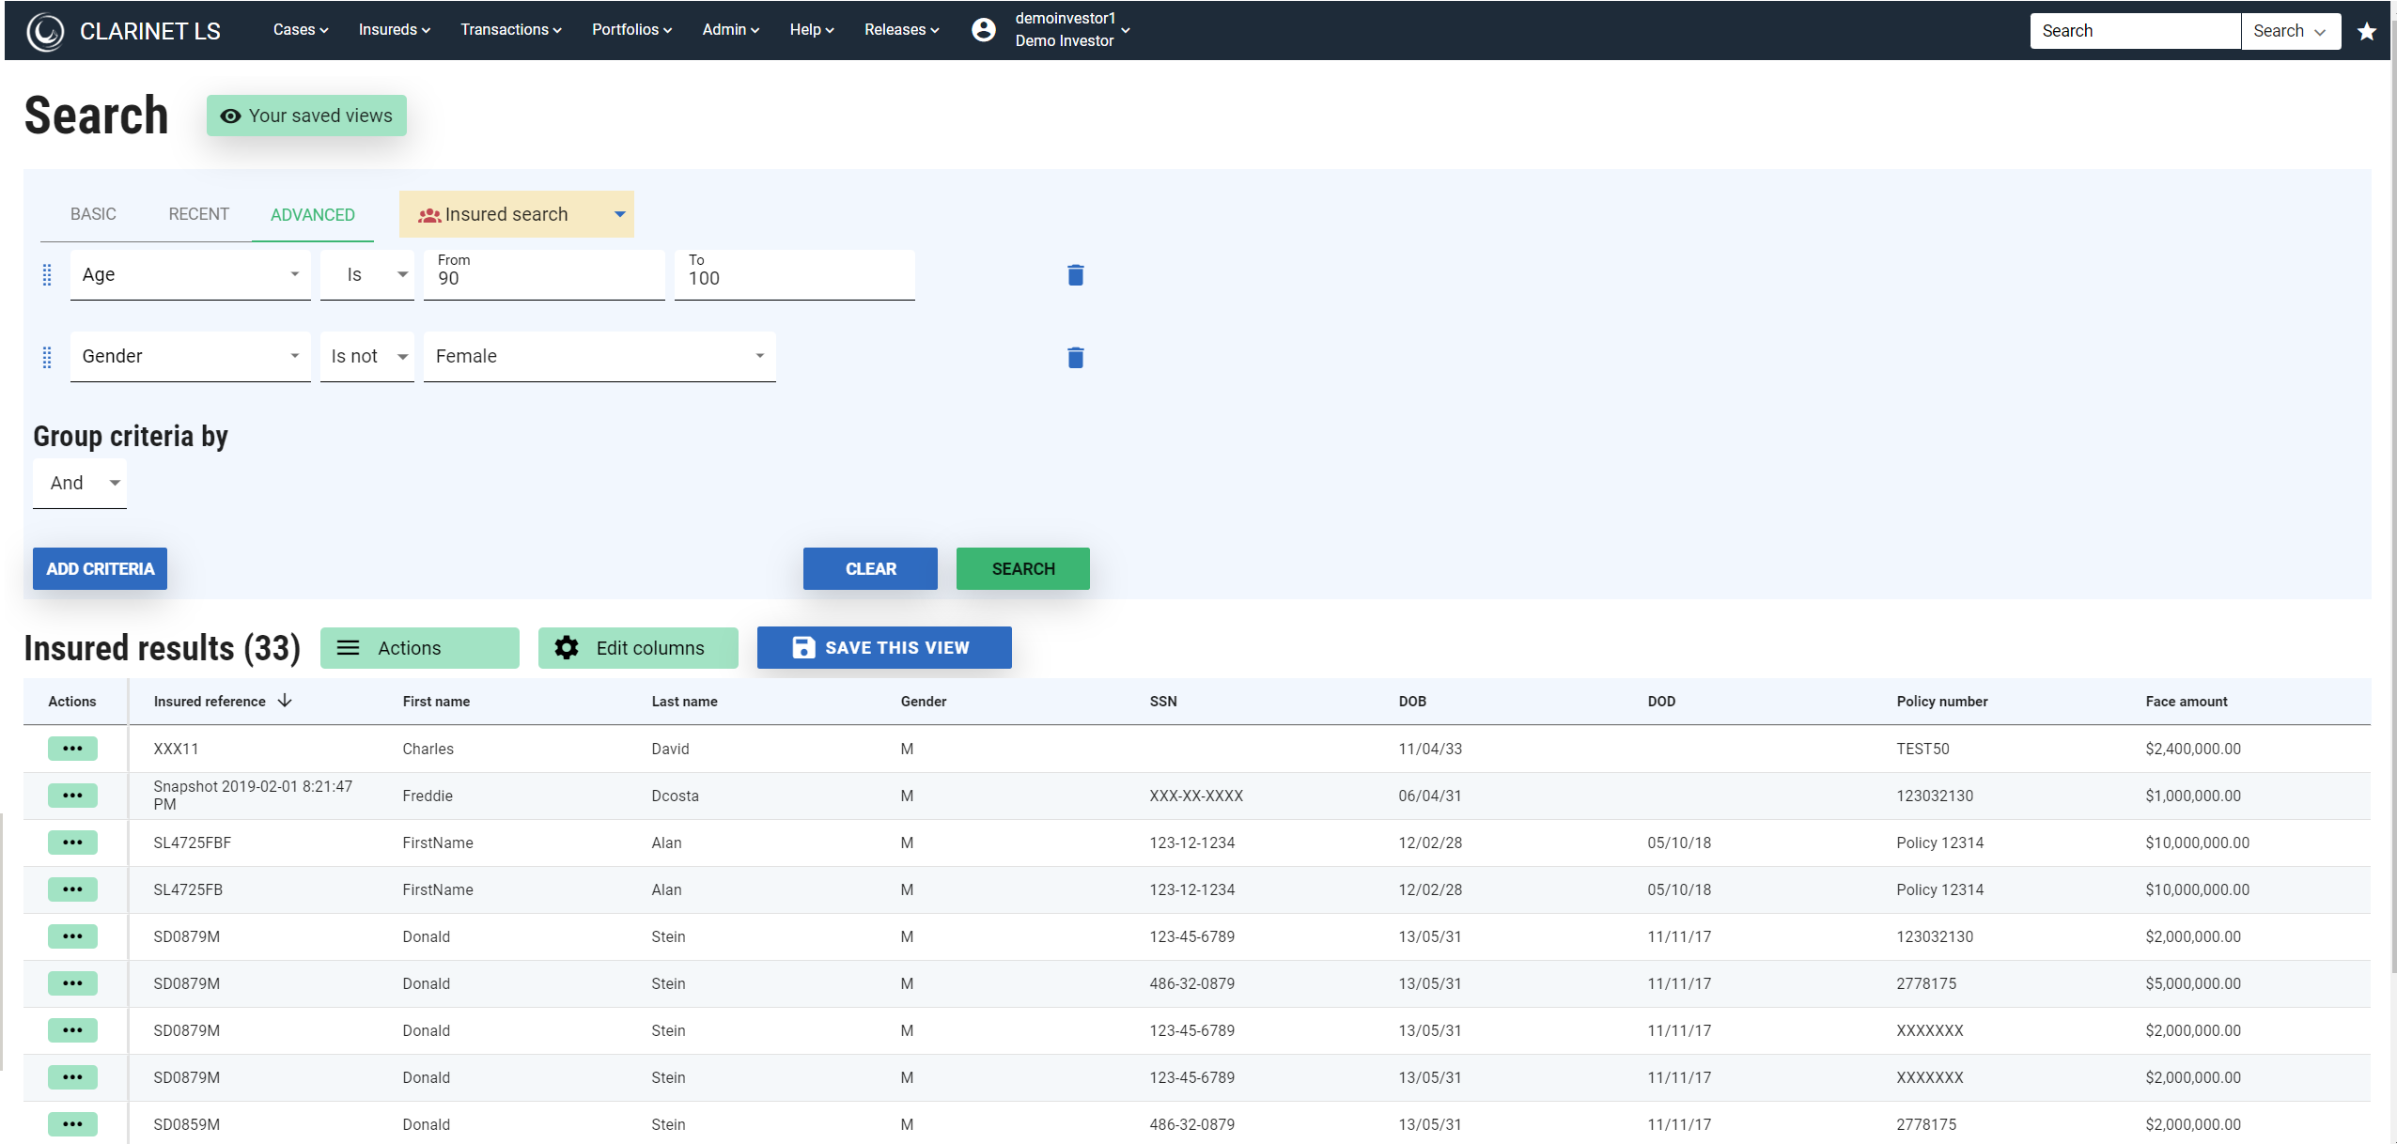2397x1144 pixels.
Task: Open the Is not operator dropdown
Action: pos(367,356)
